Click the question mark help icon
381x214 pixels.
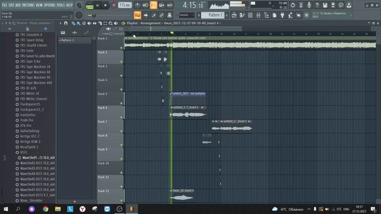click(317, 5)
